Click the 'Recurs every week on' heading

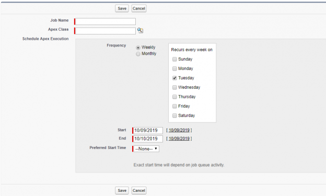pos(192,50)
